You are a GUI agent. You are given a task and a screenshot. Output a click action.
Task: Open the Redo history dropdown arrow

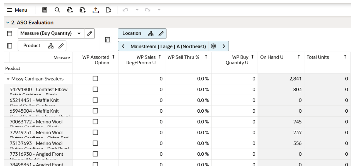pos(159,10)
